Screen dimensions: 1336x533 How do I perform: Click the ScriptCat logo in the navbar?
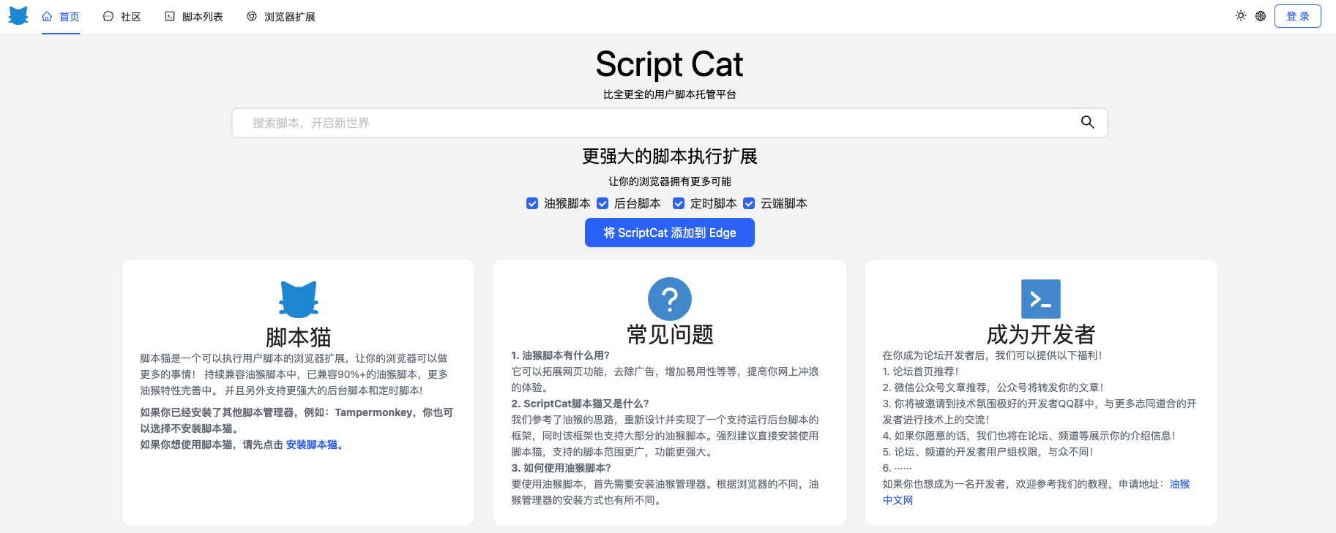click(18, 16)
